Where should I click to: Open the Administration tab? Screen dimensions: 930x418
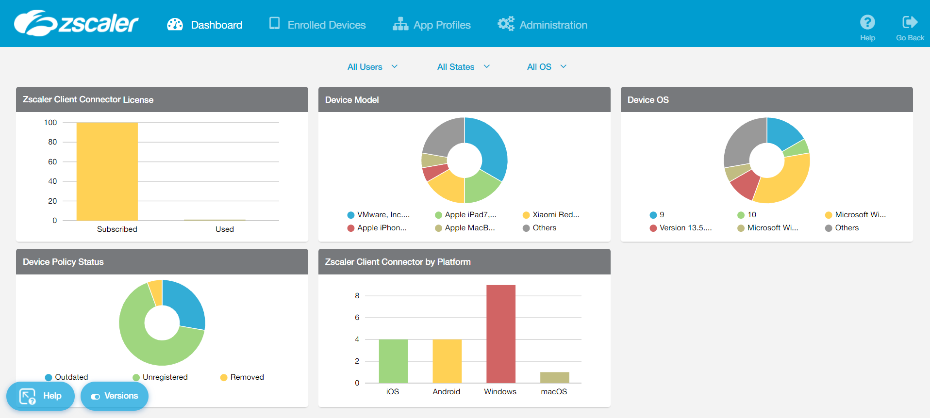pos(543,25)
